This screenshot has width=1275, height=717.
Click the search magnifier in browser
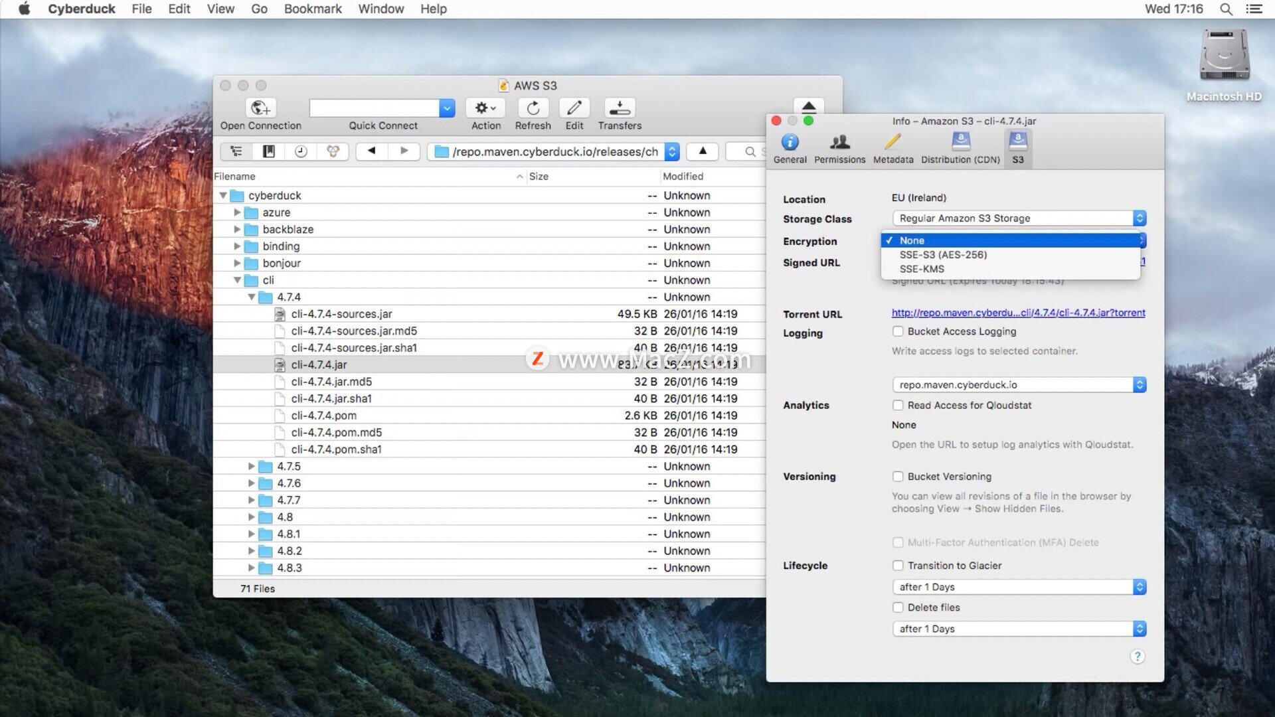click(750, 152)
